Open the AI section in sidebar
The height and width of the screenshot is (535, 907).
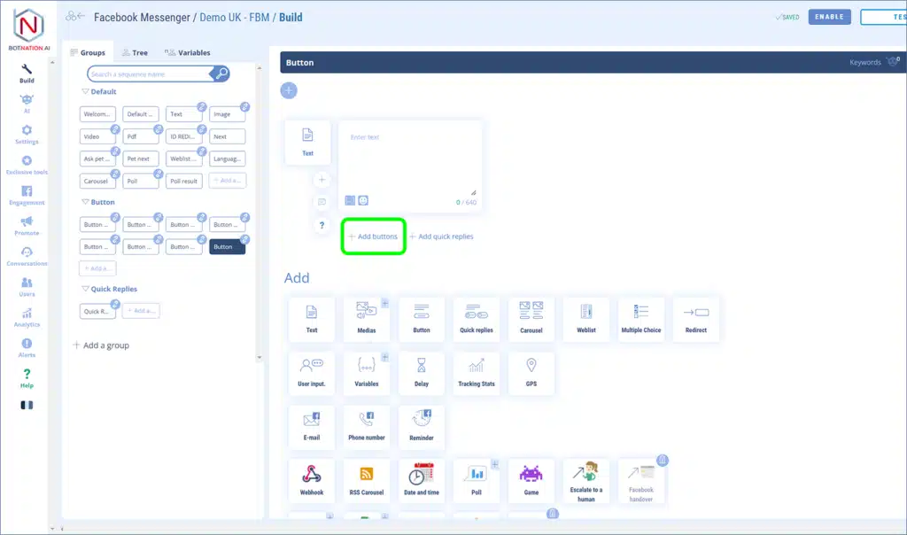27,104
